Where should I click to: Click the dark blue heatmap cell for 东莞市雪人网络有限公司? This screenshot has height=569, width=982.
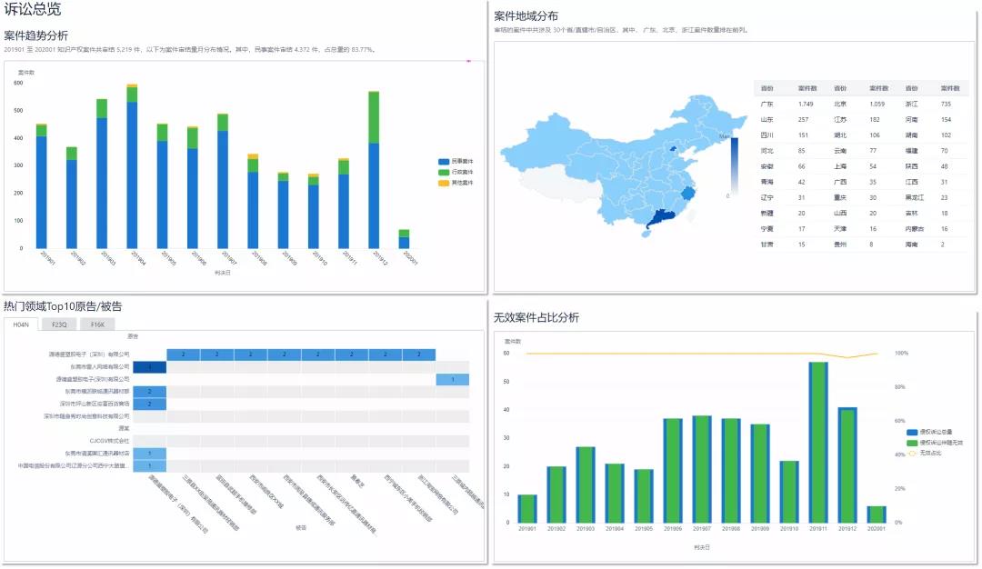(149, 367)
